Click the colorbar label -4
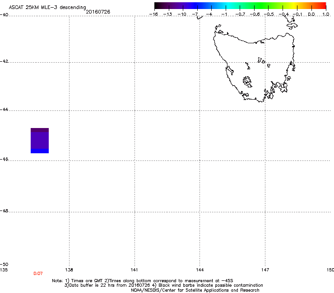The width and height of the screenshot is (334, 293). click(x=209, y=14)
